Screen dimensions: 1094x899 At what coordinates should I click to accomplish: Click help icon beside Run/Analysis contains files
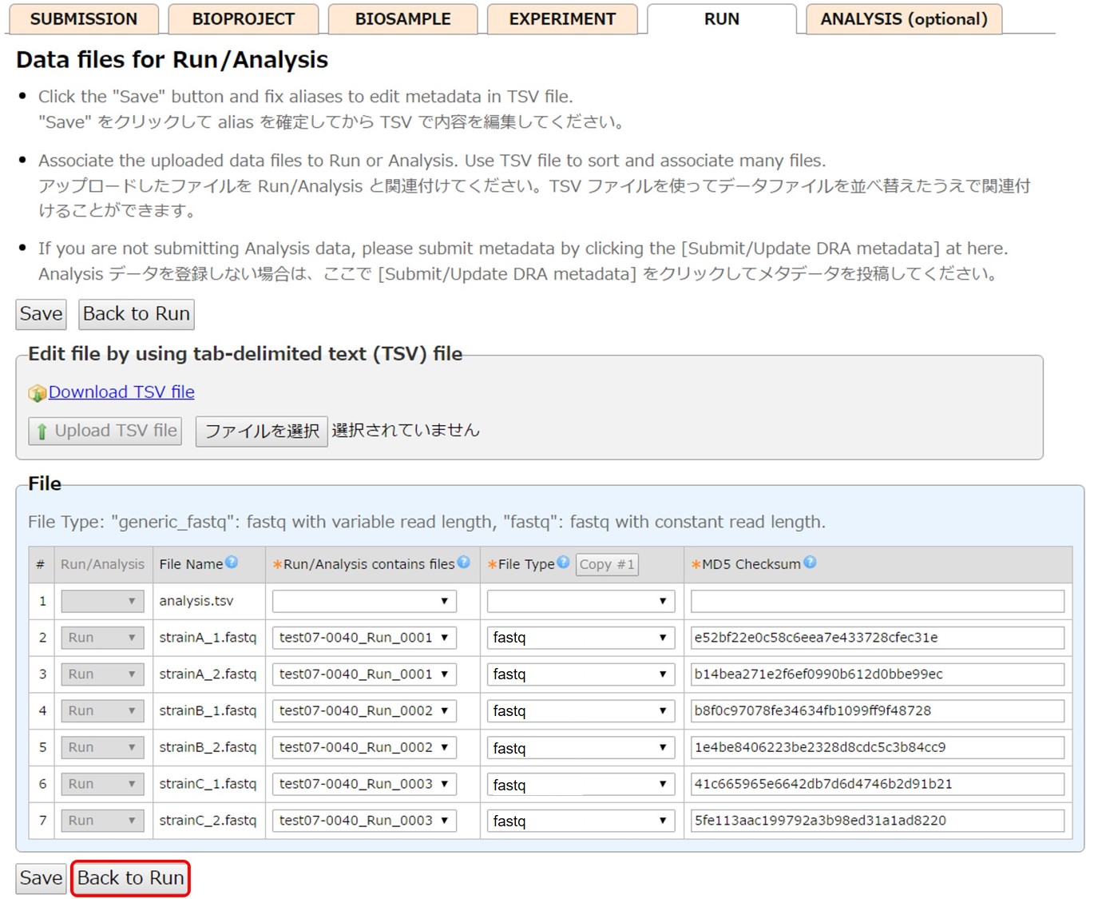(x=463, y=563)
